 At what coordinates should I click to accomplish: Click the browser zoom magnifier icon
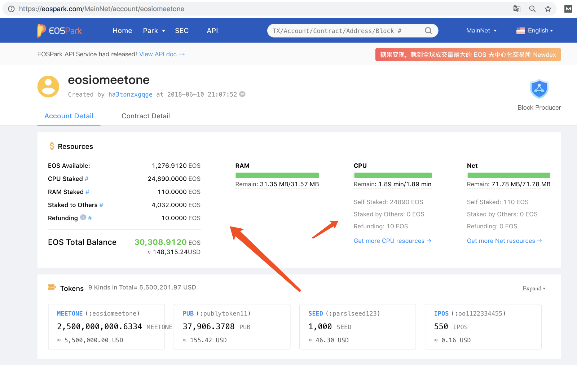click(x=532, y=9)
